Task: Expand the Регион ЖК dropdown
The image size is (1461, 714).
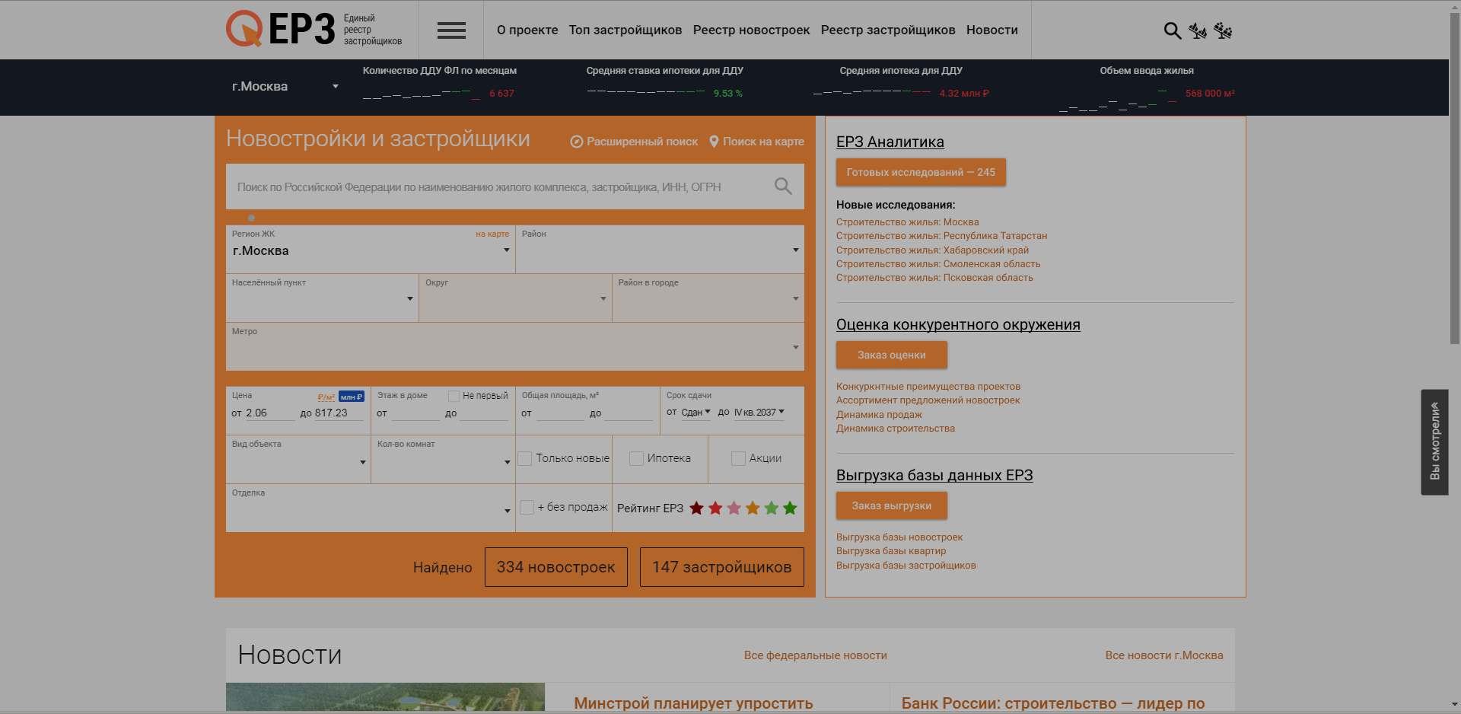Action: 506,250
